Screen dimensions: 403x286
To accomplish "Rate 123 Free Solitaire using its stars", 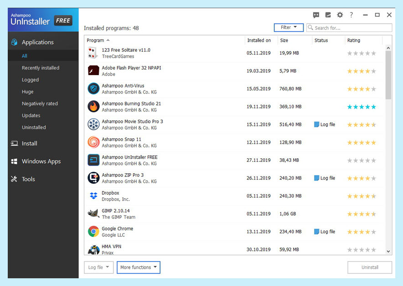I will pos(362,53).
